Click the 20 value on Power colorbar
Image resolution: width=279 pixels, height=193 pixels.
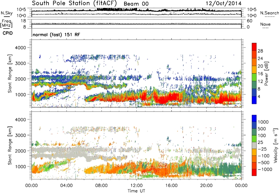pos(260,66)
